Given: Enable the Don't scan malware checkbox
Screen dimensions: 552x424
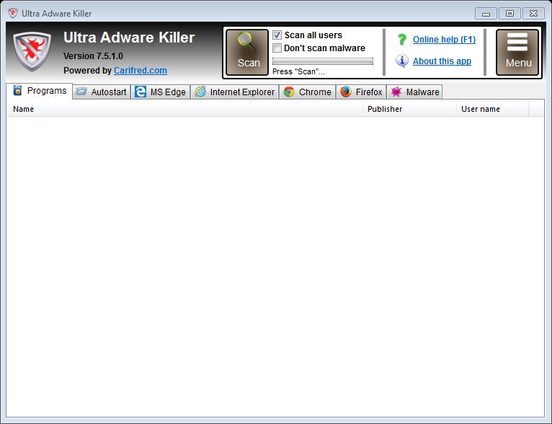Looking at the screenshot, I should pos(277,48).
